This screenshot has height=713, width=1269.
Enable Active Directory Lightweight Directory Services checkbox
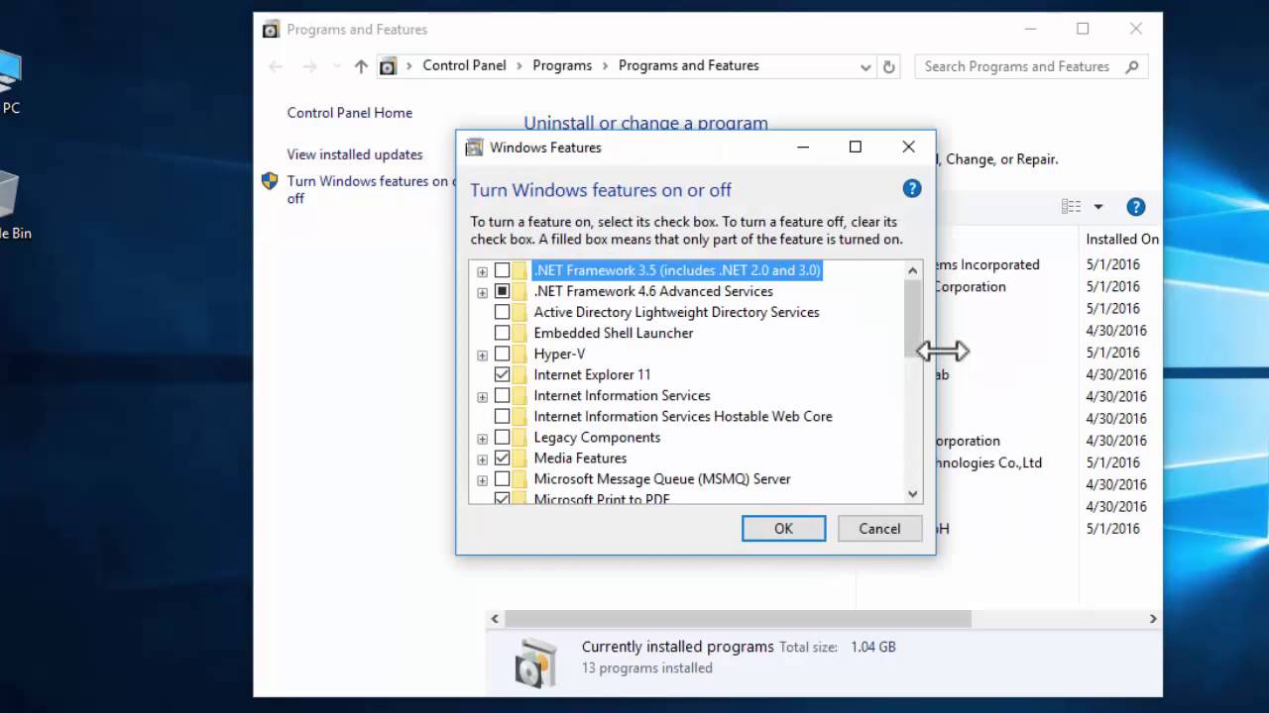(503, 312)
